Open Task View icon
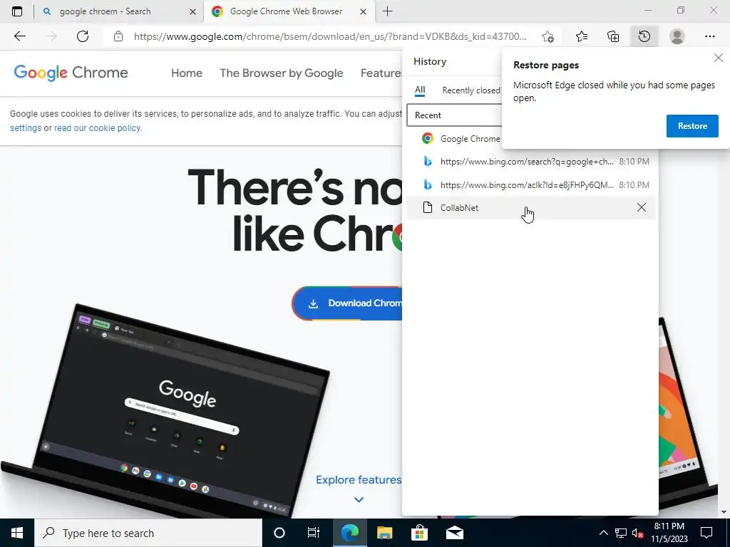The height and width of the screenshot is (547, 730). [x=314, y=533]
